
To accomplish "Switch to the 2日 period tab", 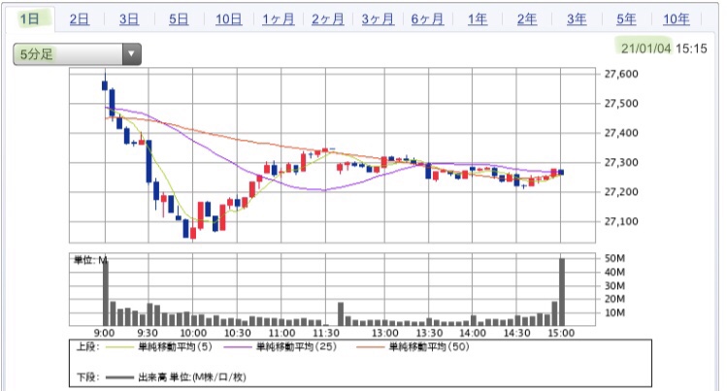I will pyautogui.click(x=80, y=19).
